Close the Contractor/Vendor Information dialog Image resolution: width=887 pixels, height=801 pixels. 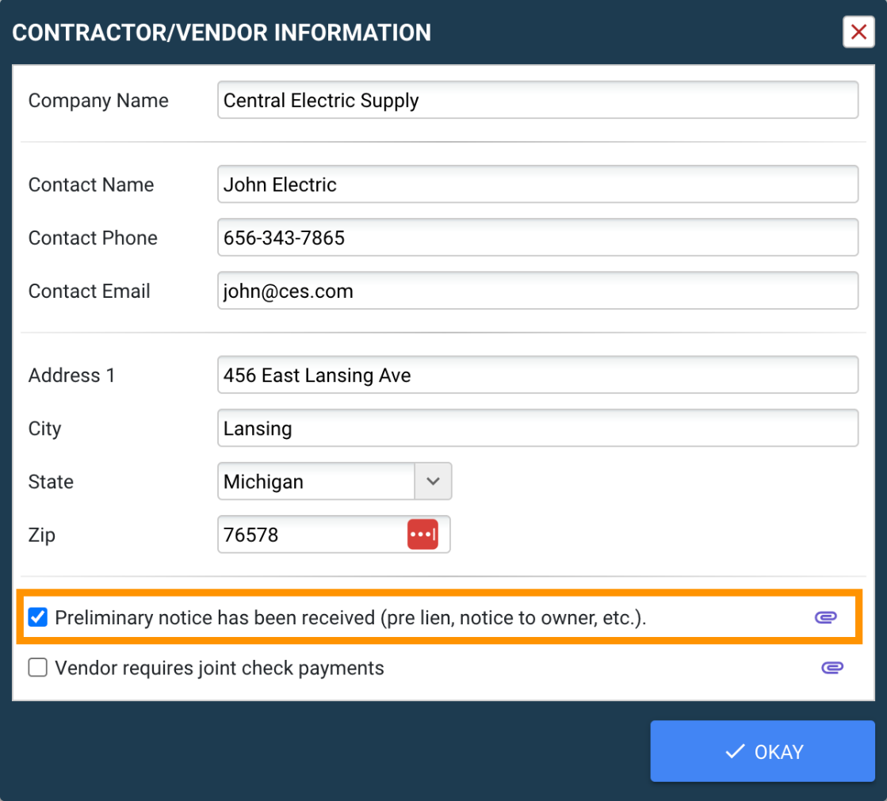[858, 32]
